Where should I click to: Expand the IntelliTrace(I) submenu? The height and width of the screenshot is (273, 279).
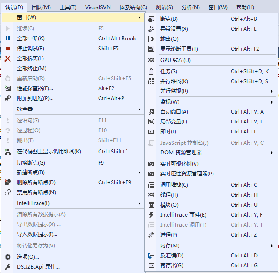(139, 203)
